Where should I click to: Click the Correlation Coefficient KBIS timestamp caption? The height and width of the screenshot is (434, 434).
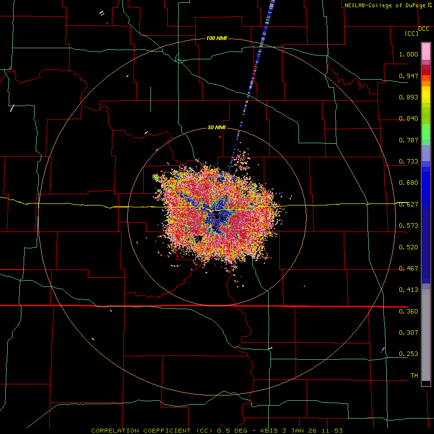pos(217,431)
